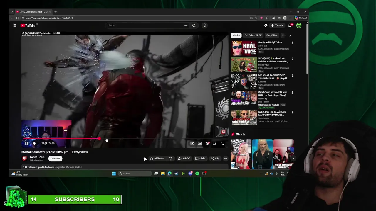Screen dimensions: 376x211
Task: Show more filter chips with the right arrow
Action: click(x=290, y=35)
